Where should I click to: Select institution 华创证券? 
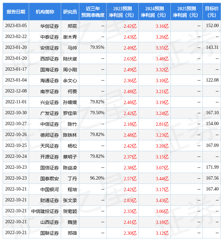tap(50, 26)
